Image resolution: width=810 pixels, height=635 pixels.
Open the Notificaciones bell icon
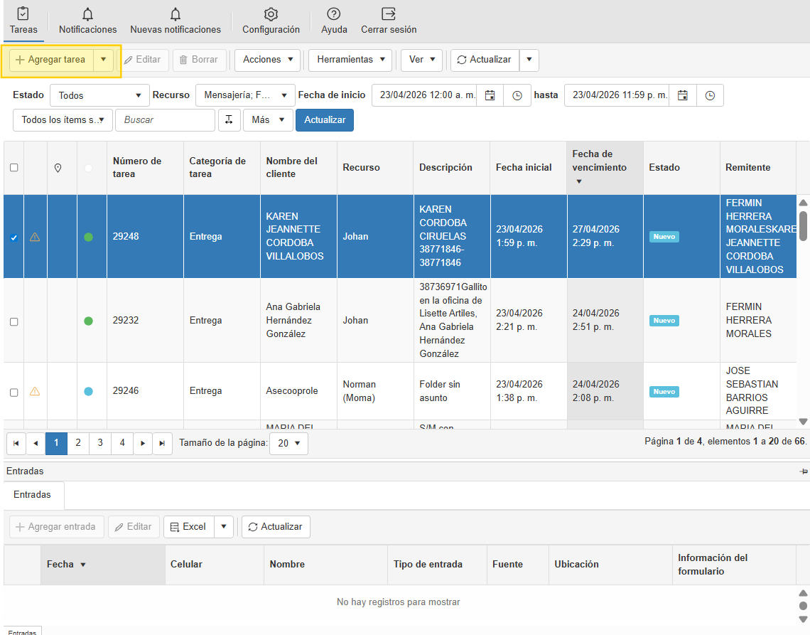87,15
